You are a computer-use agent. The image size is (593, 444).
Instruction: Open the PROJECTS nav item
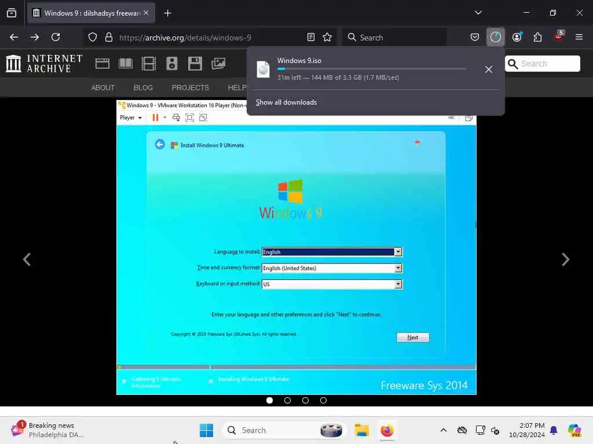(x=190, y=88)
